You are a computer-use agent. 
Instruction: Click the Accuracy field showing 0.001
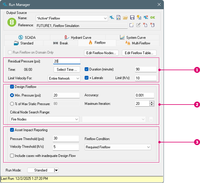point(145,95)
